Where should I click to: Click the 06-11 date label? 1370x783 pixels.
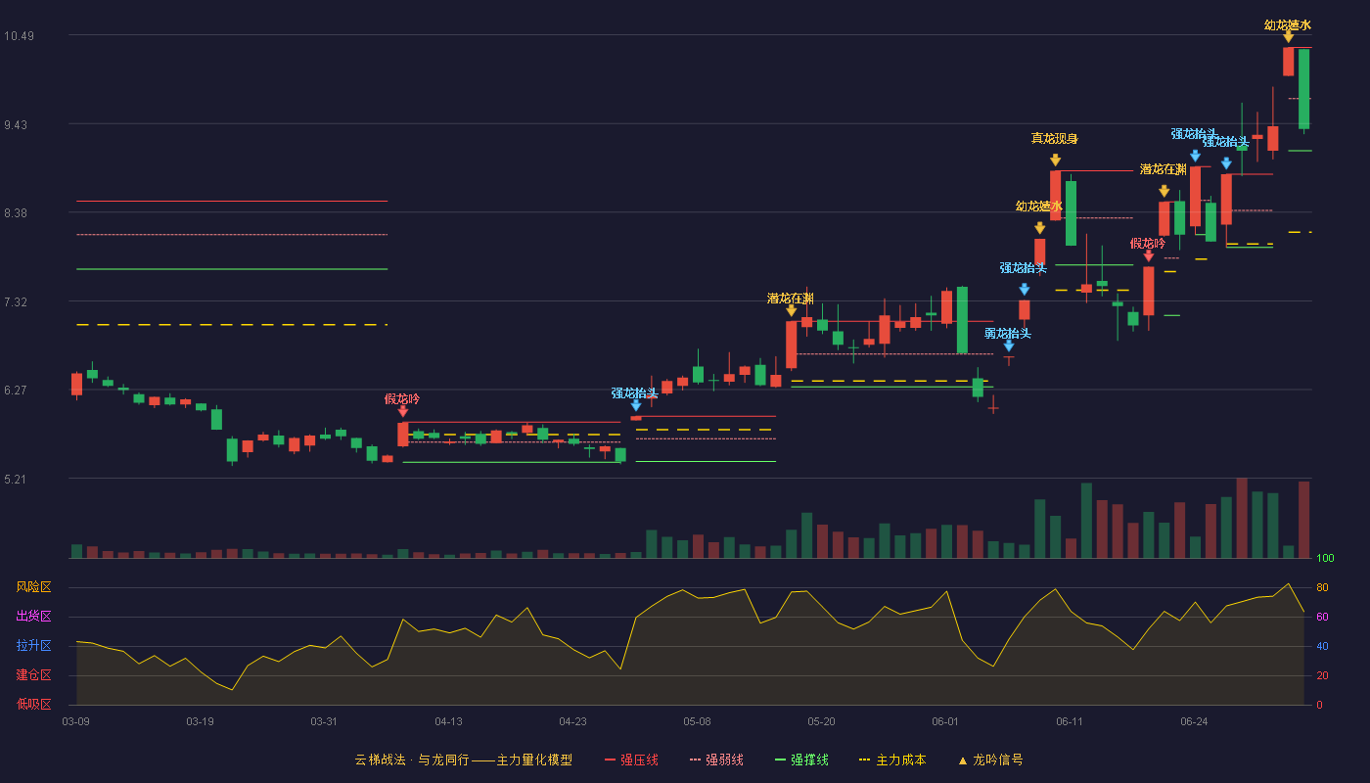pyautogui.click(x=1070, y=721)
